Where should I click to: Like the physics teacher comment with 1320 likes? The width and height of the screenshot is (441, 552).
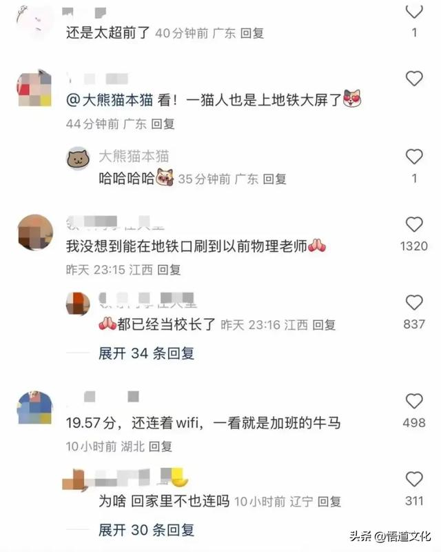(x=414, y=224)
